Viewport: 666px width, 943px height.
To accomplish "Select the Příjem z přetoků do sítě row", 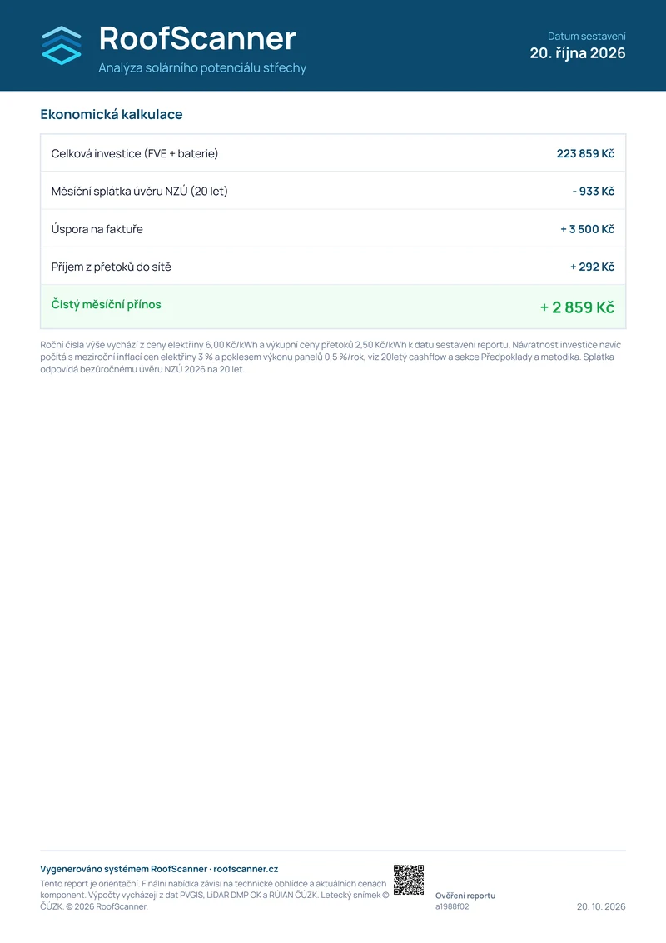I will coord(333,267).
